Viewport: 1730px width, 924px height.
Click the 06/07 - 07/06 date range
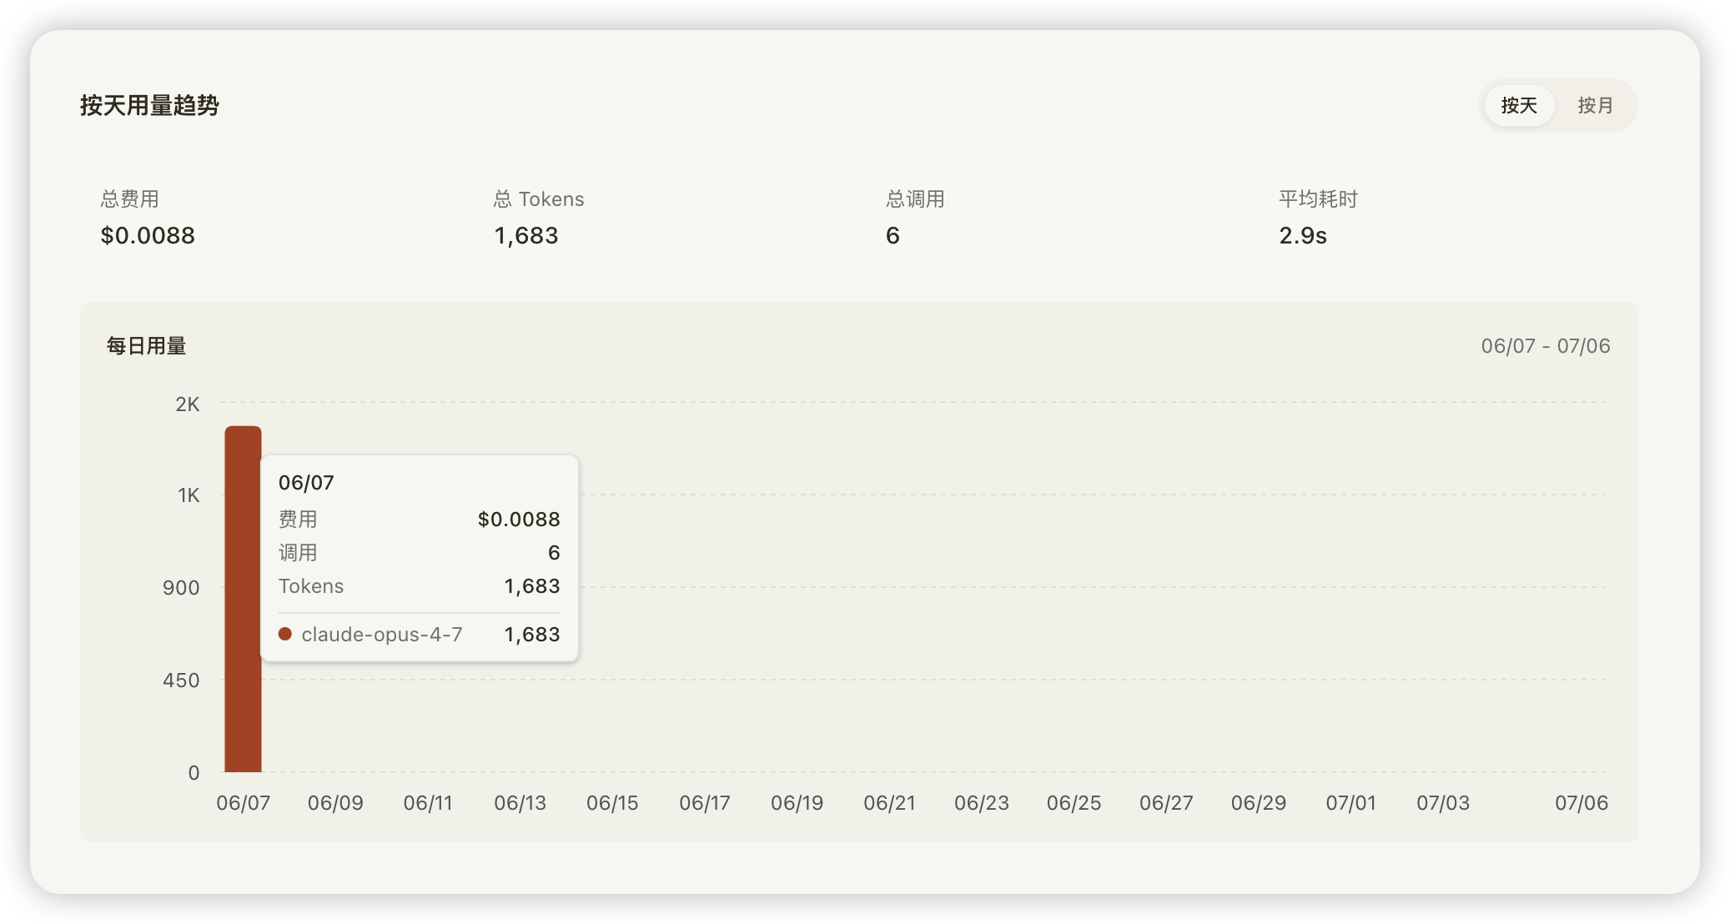[x=1546, y=346]
